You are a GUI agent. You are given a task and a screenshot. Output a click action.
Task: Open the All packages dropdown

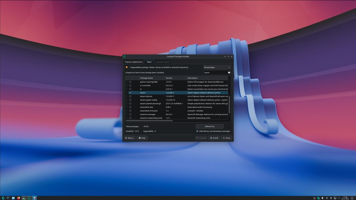(x=217, y=67)
